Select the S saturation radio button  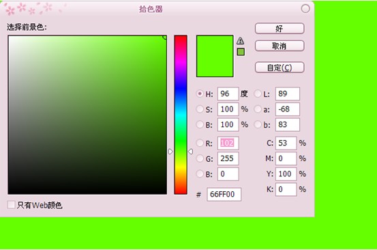(200, 109)
